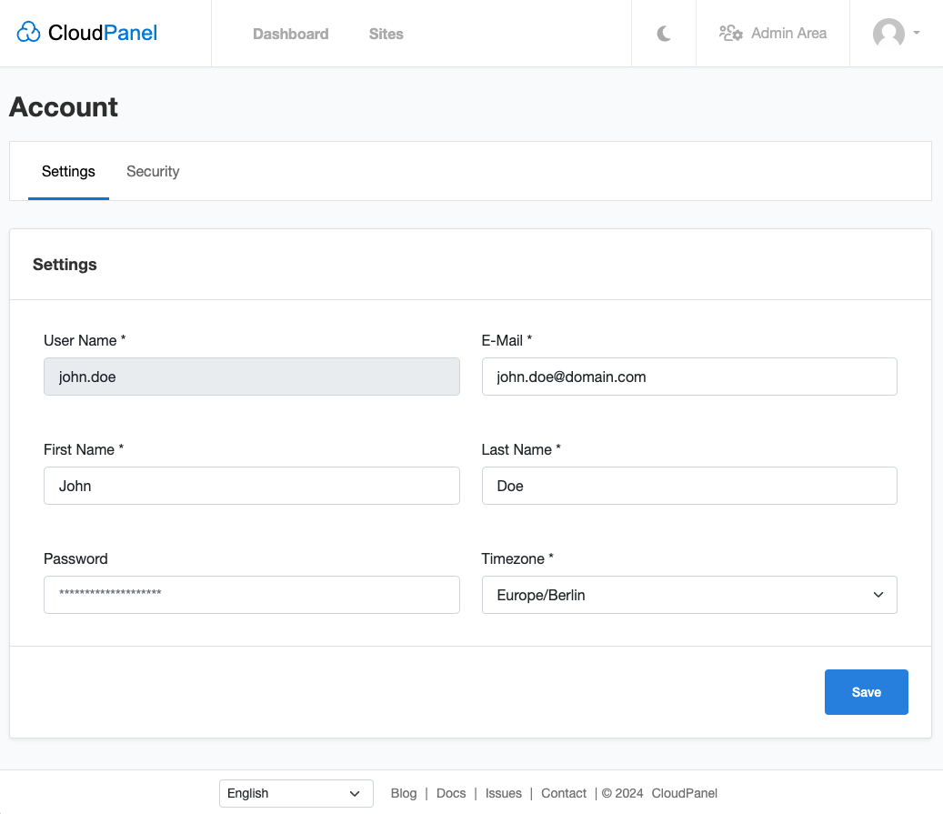Expand the English language selector

tap(296, 793)
